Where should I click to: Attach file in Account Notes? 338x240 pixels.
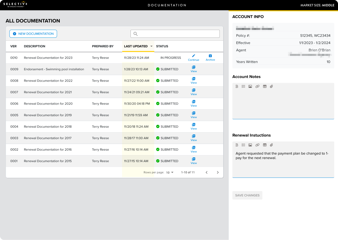(271, 86)
